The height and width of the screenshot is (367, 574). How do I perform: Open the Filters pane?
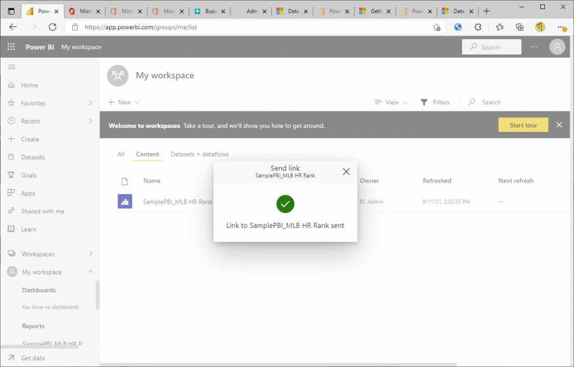435,102
